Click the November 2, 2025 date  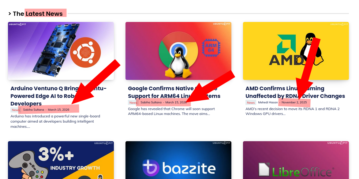(x=294, y=102)
